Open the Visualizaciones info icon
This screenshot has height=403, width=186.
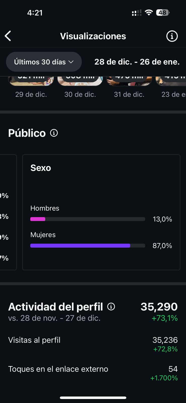click(172, 36)
